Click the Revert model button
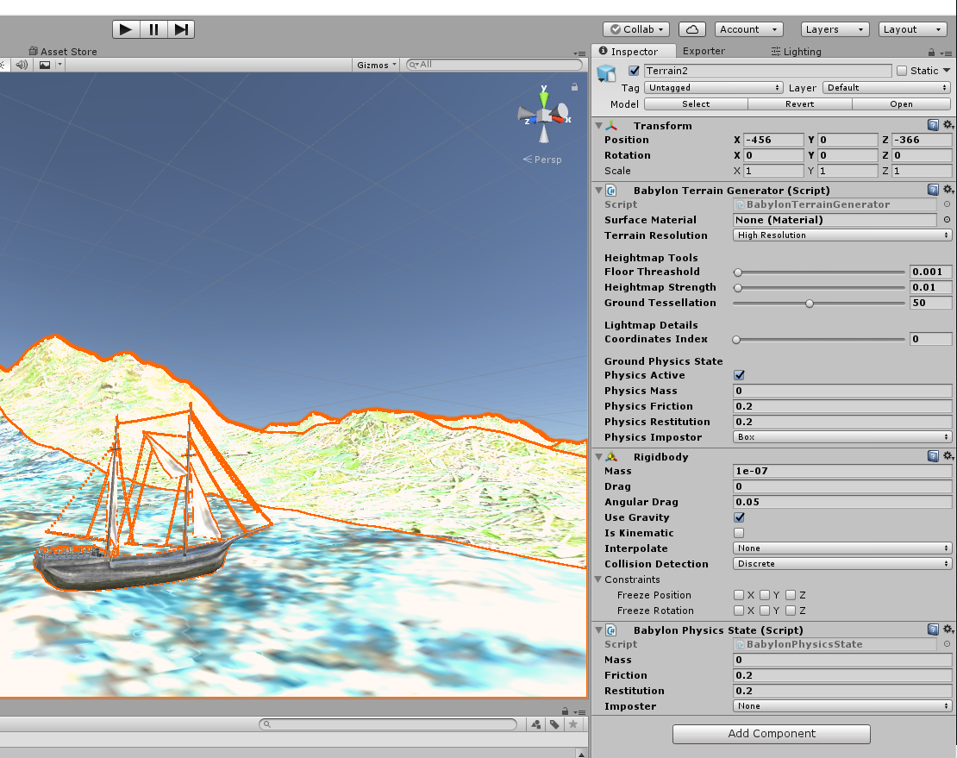 click(799, 104)
